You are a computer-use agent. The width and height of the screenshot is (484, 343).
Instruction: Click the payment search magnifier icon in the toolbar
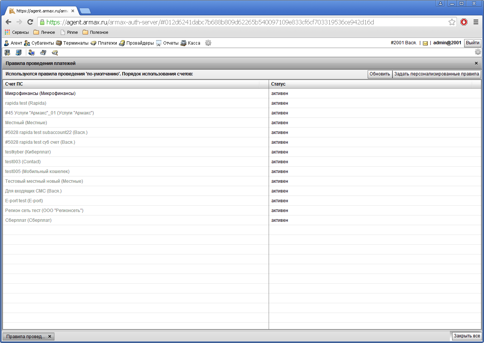tap(55, 53)
